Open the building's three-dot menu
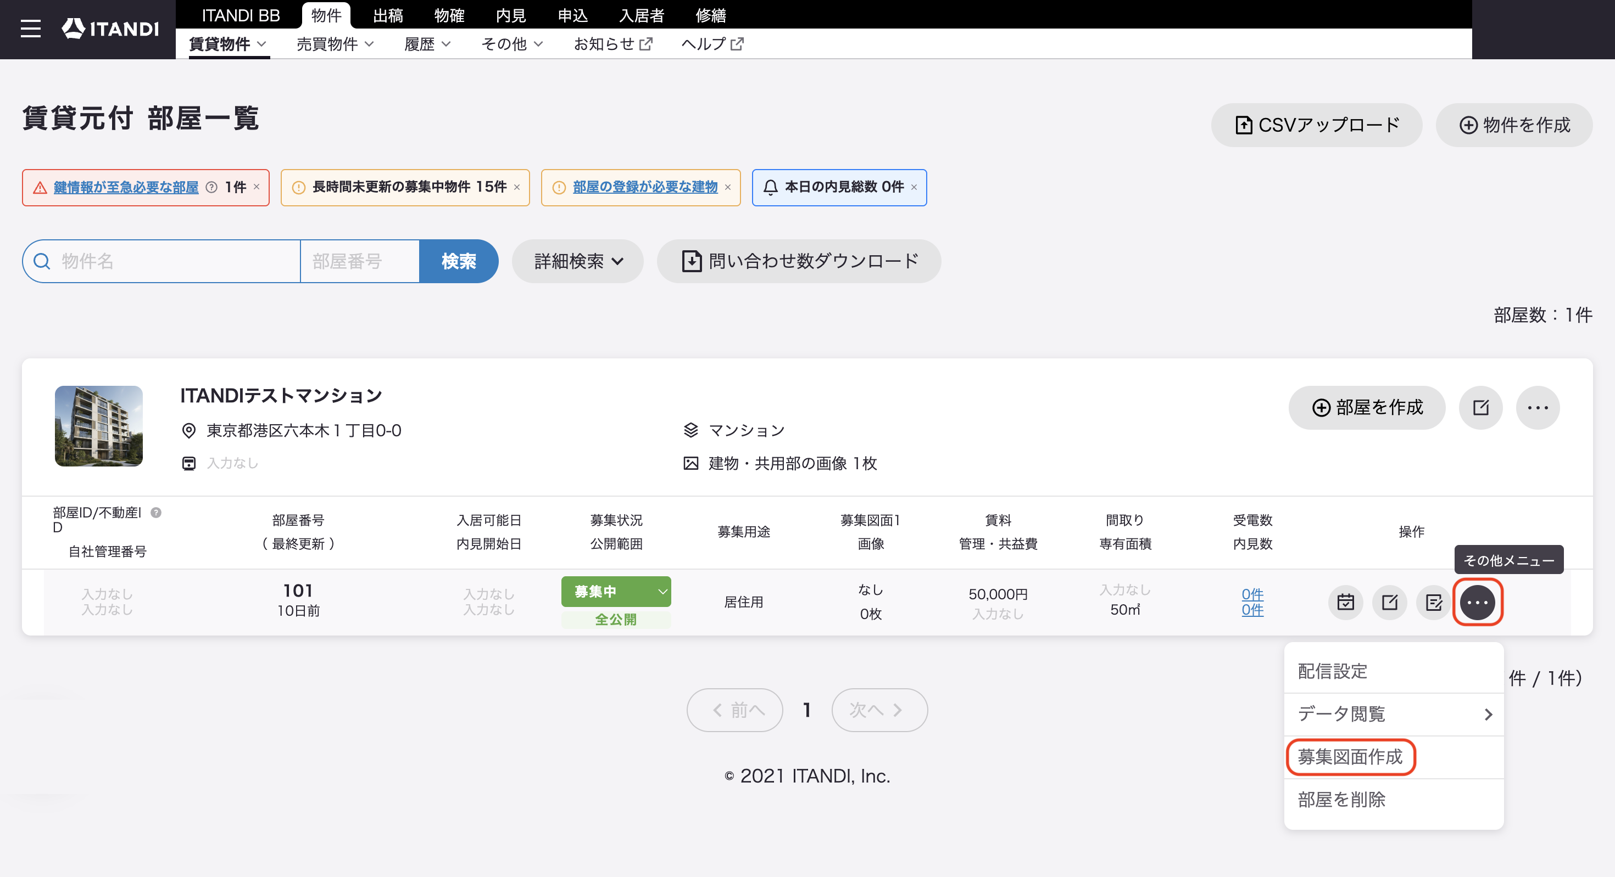Screen dimensions: 1615x877 point(1538,408)
